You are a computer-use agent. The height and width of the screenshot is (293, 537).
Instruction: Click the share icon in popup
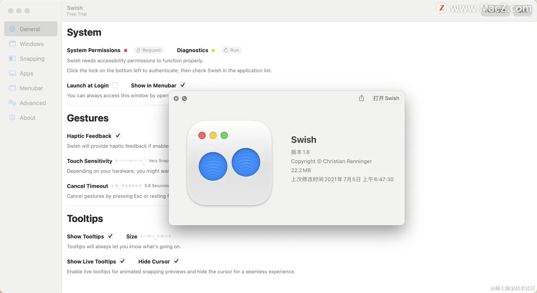pyautogui.click(x=361, y=98)
